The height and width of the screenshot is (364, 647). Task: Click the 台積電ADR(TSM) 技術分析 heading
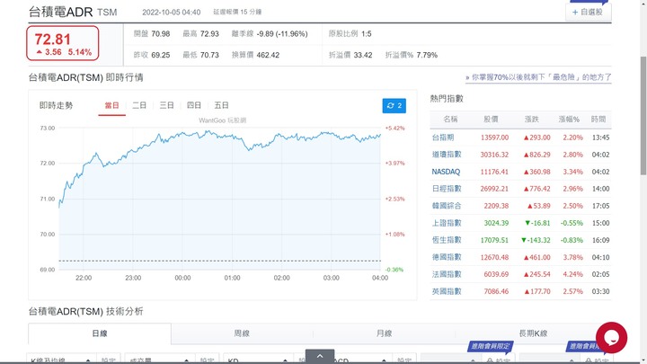click(86, 312)
